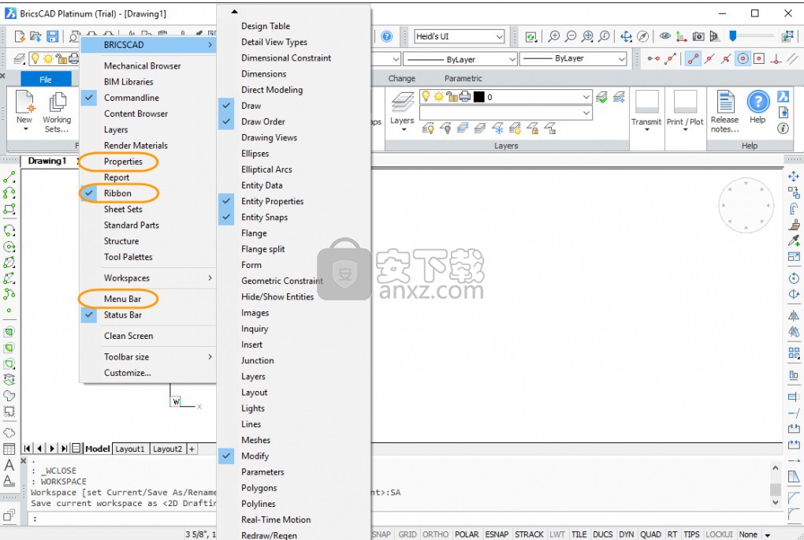Click the New document icon in top toolbar
Screen dimensions: 804x540
[20, 36]
